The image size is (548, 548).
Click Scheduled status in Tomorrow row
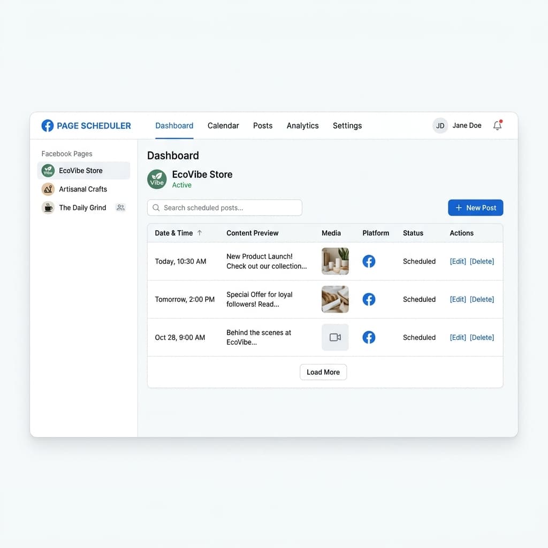419,299
